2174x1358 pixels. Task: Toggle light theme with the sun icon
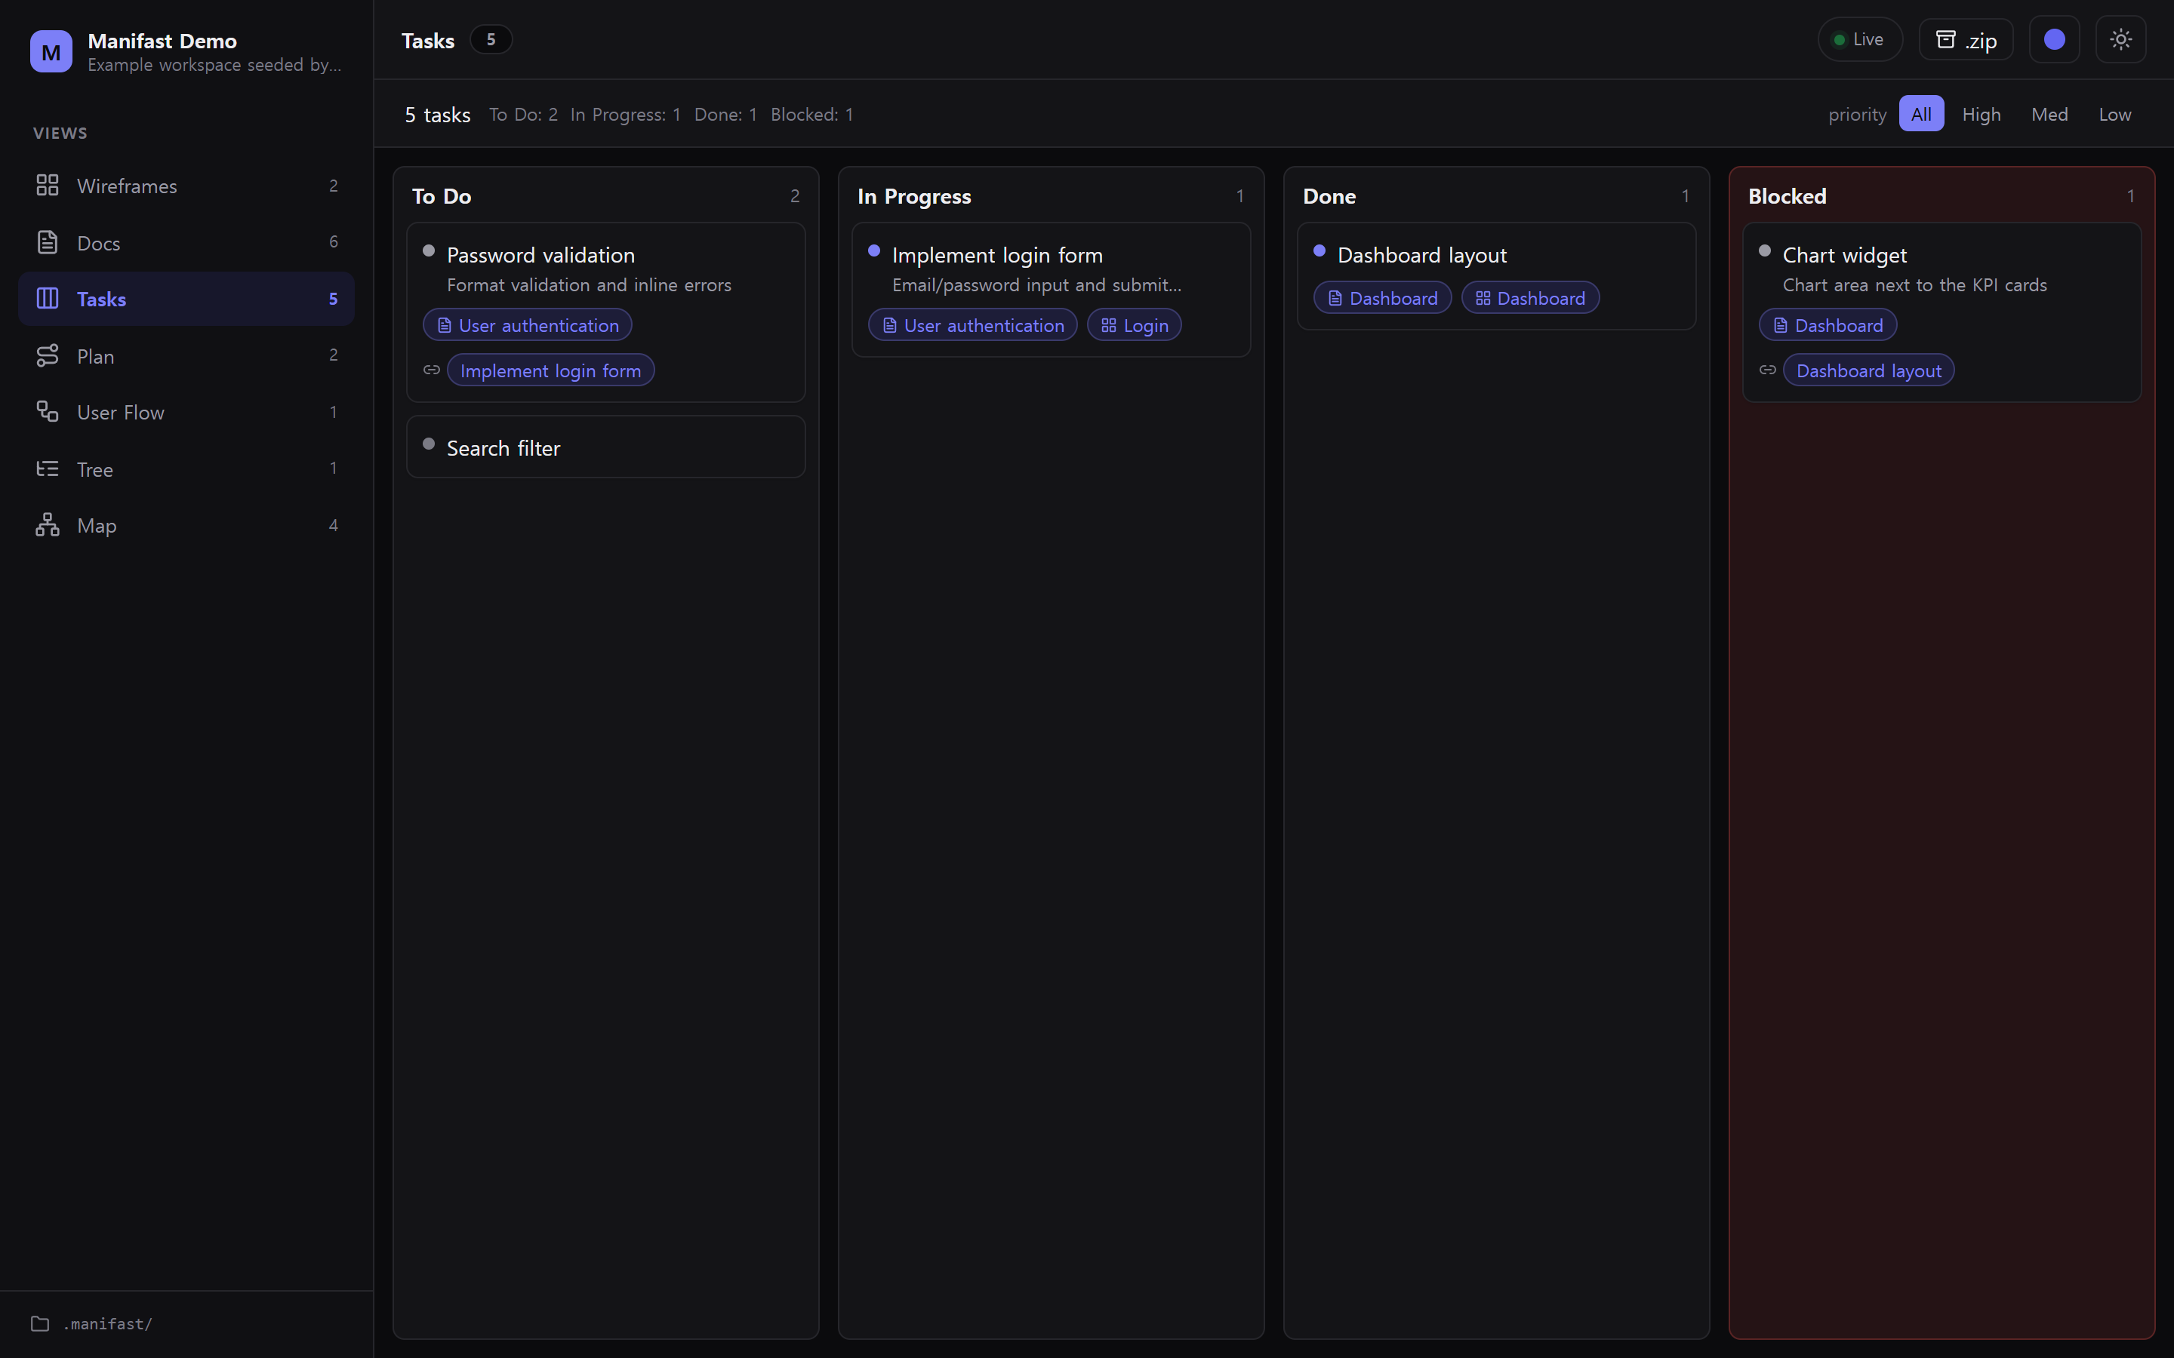click(x=2120, y=39)
